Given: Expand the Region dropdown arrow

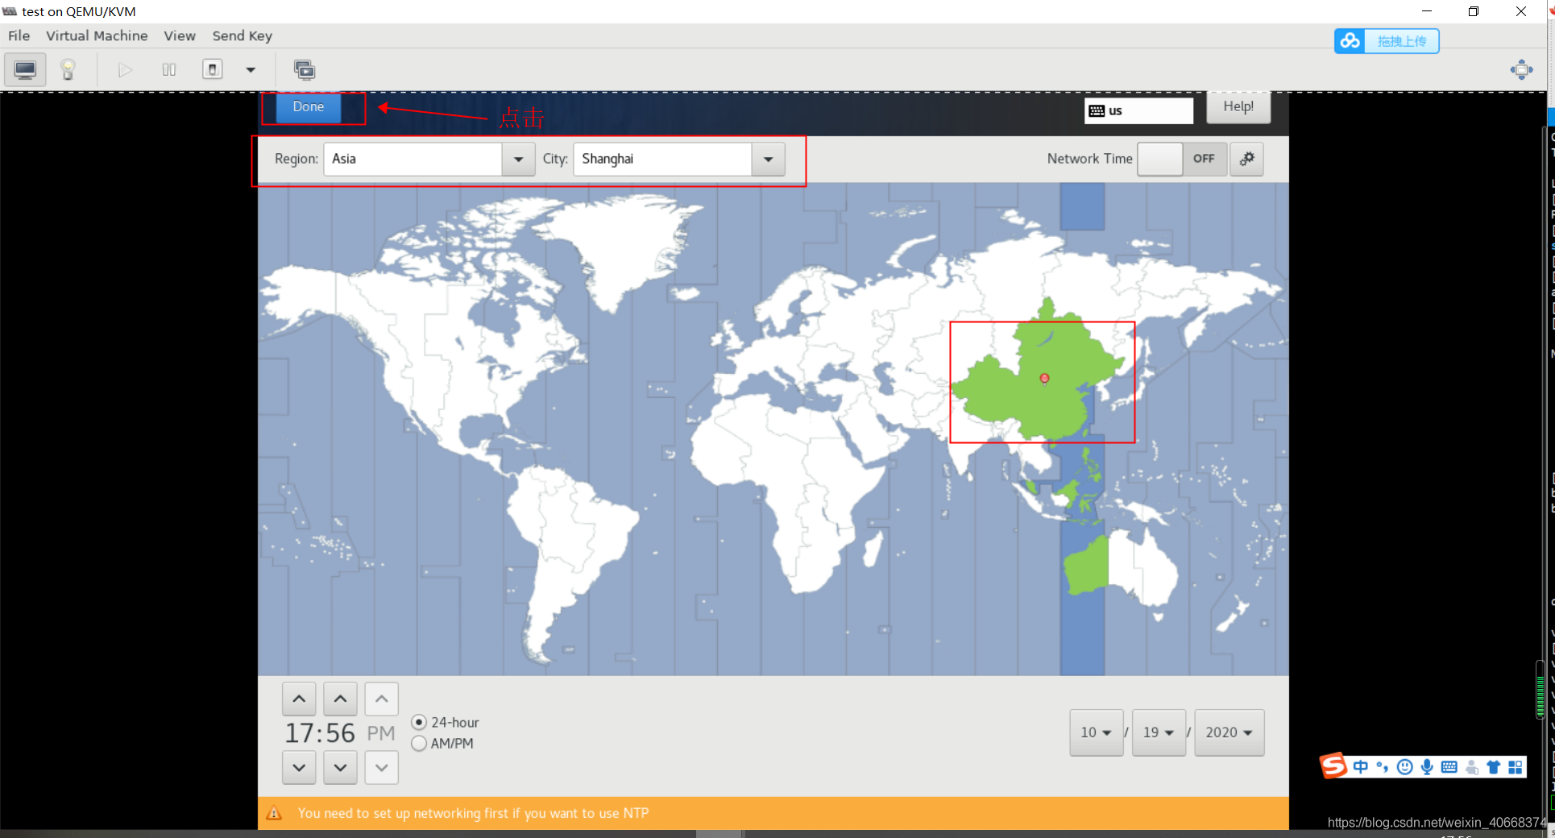Looking at the screenshot, I should 519,160.
